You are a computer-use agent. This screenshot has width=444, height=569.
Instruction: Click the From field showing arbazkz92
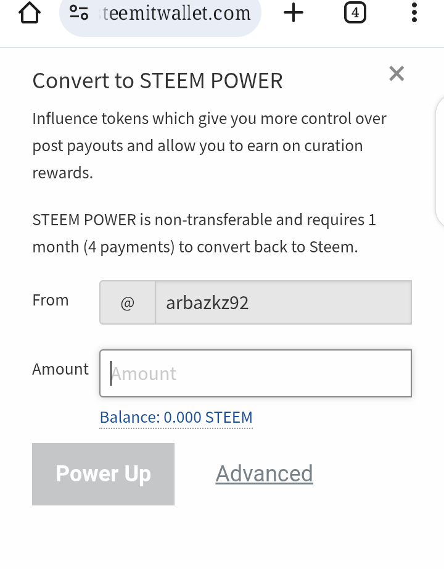click(x=283, y=303)
